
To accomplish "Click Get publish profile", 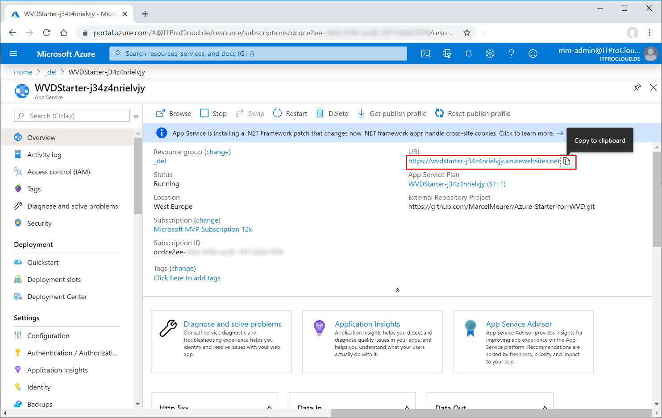I will click(392, 113).
